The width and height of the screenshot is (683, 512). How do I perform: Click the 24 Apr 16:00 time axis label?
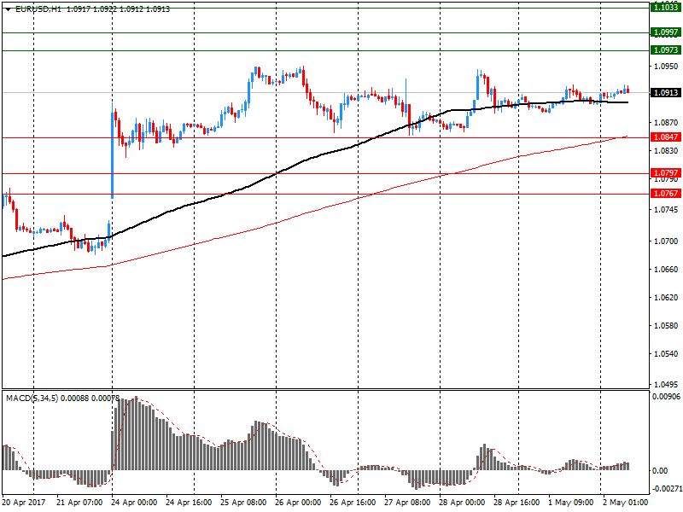pos(189,503)
